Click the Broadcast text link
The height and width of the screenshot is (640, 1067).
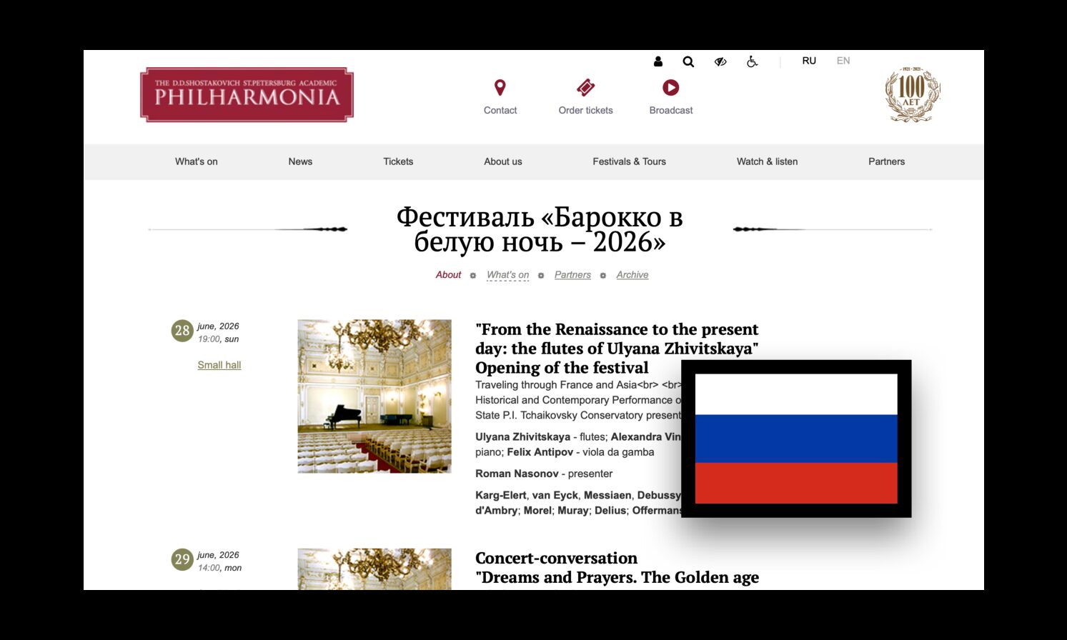coord(671,110)
